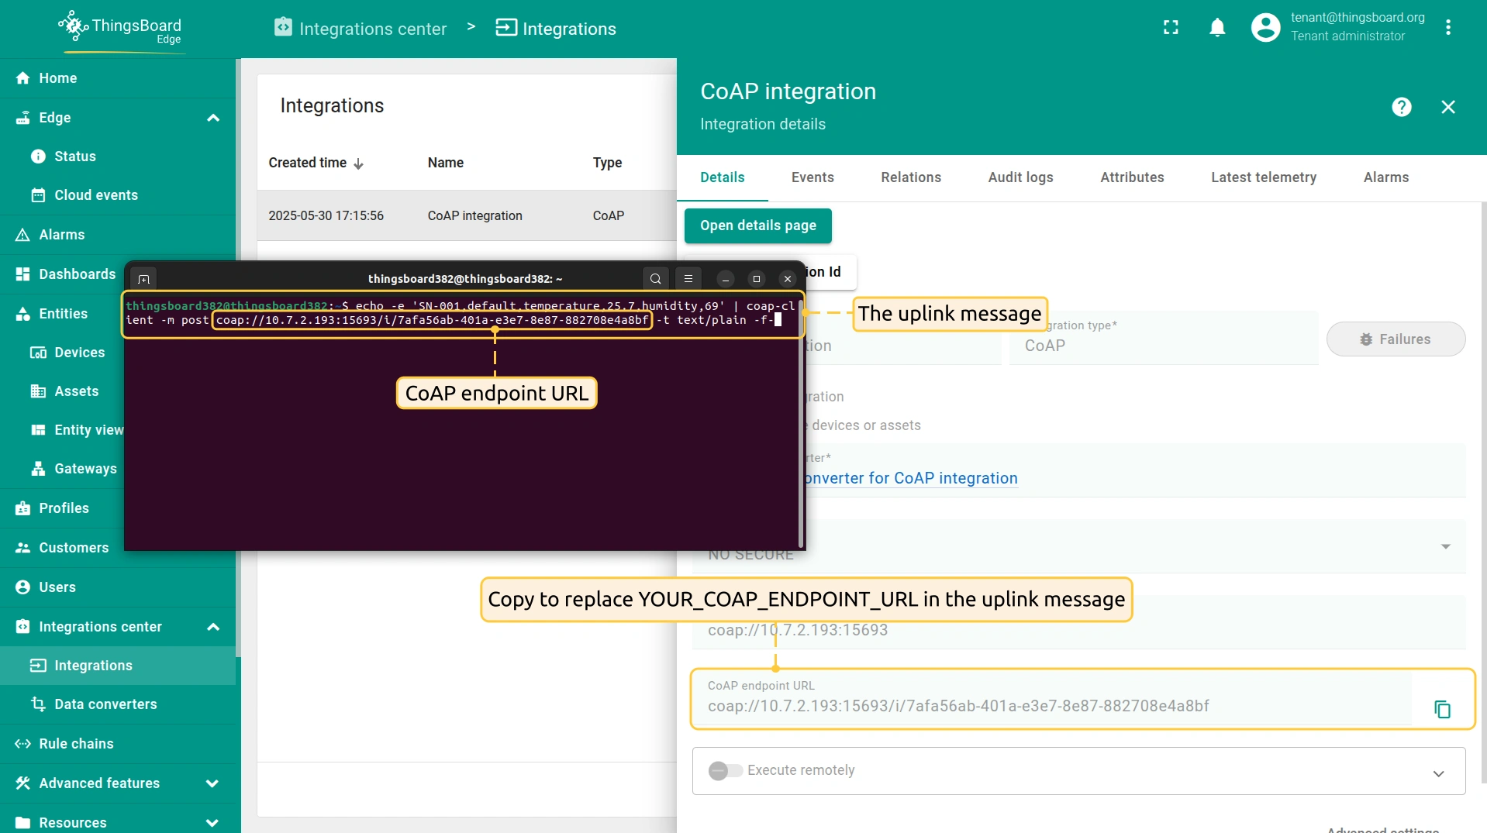Viewport: 1487px width, 833px height.
Task: Click the Failures button
Action: [1395, 339]
